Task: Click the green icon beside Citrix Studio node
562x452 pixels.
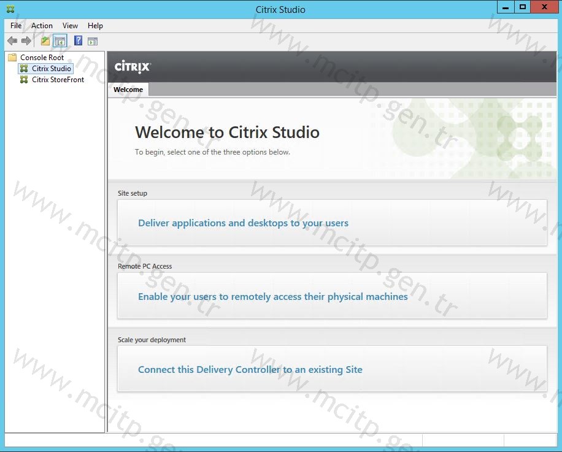Action: [x=24, y=69]
